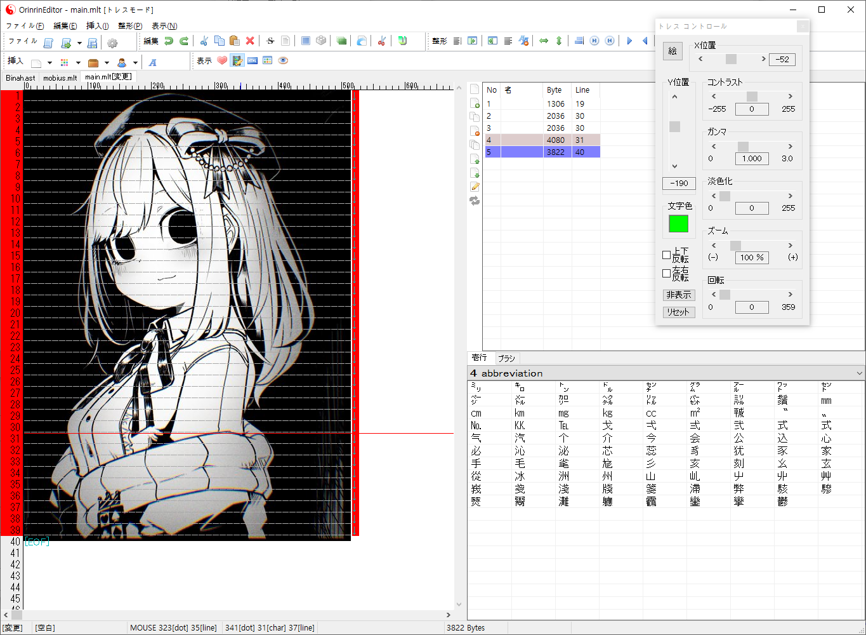Switch to the mobius.mlt tab
Image resolution: width=866 pixels, height=635 pixels.
[x=60, y=78]
